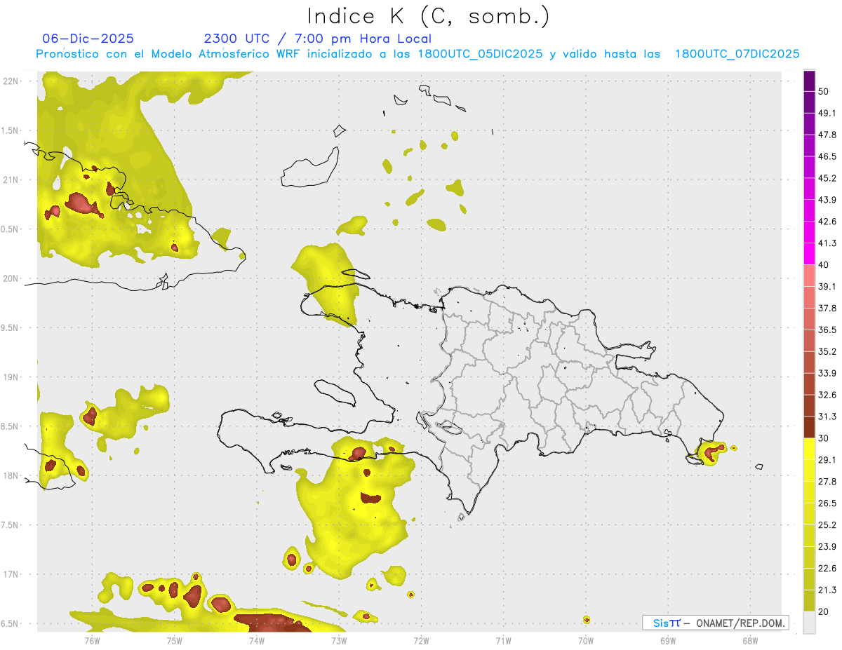Screen dimensions: 842x650
Task: Click the colorbar value "35.2"
Action: coord(827,351)
